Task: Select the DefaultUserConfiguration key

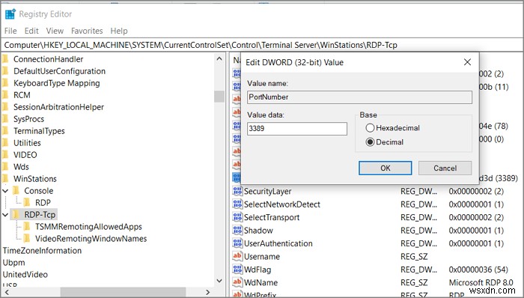Action: pyautogui.click(x=59, y=71)
